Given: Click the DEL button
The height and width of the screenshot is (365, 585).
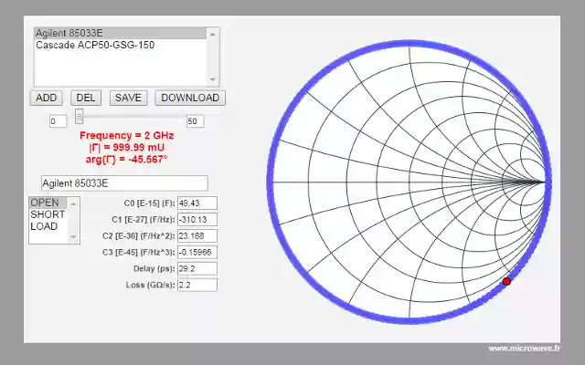Looking at the screenshot, I should (86, 98).
